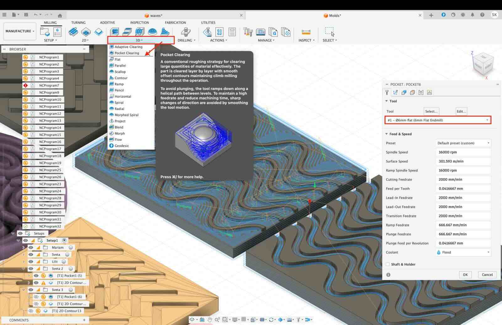Click the New Setup icon
The width and height of the screenshot is (502, 325).
(x=45, y=32)
